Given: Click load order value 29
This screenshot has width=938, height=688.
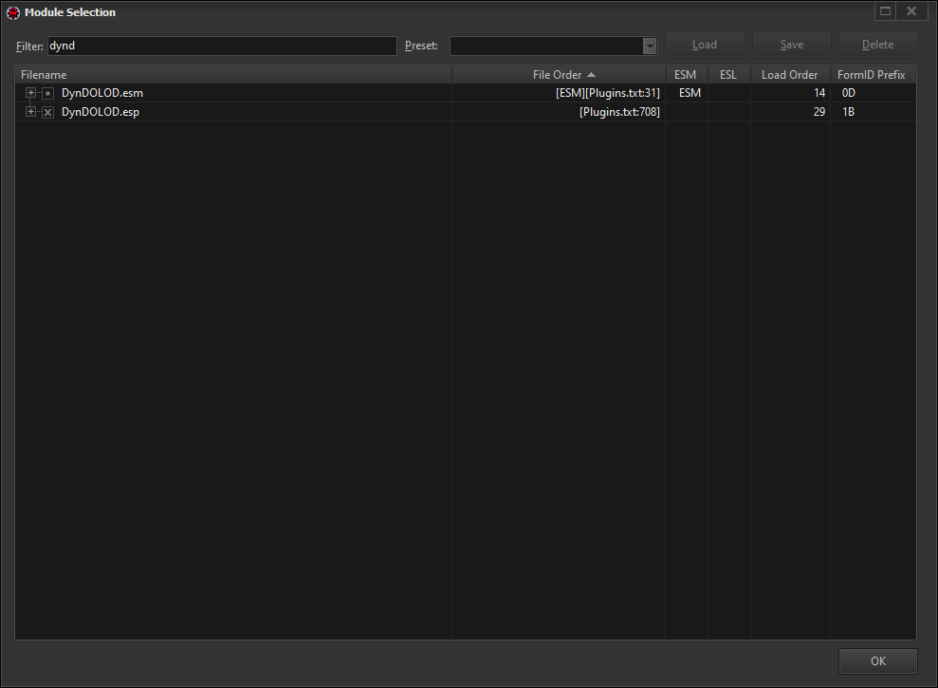Looking at the screenshot, I should (818, 112).
